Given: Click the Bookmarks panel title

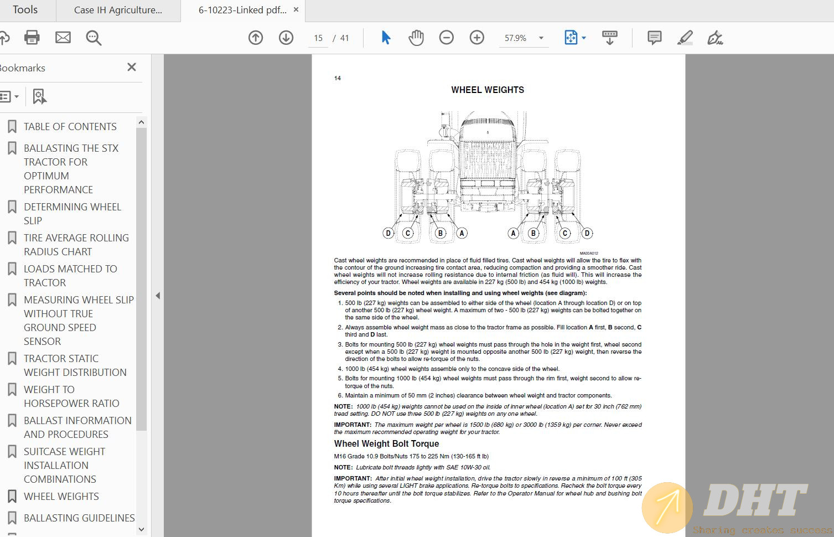Looking at the screenshot, I should [23, 68].
